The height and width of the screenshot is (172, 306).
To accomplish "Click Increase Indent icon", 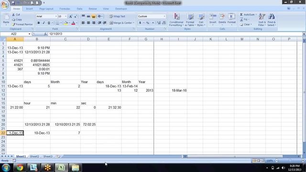I will 105,23.
